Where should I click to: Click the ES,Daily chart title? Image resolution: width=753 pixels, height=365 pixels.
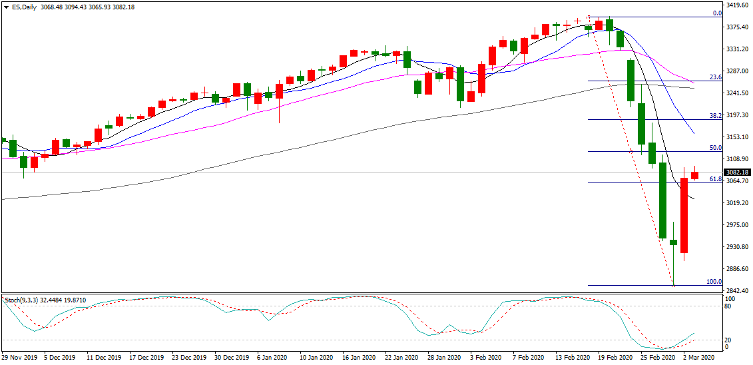coord(24,7)
